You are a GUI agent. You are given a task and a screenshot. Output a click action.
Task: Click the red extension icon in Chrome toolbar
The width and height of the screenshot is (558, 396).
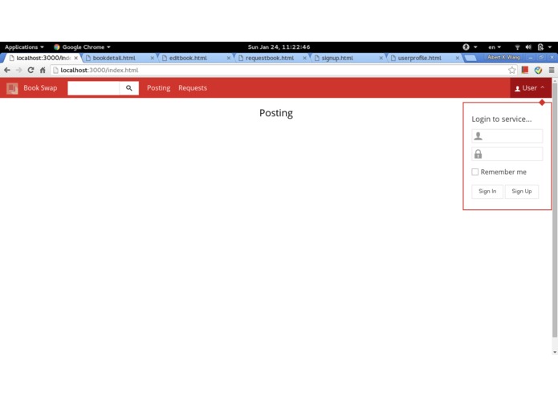point(525,70)
